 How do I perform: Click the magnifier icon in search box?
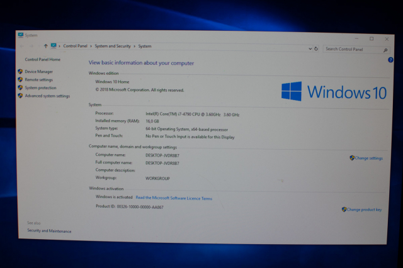(386, 49)
